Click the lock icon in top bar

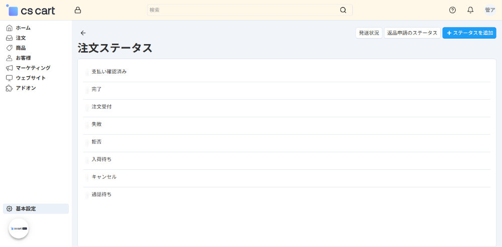click(x=77, y=10)
